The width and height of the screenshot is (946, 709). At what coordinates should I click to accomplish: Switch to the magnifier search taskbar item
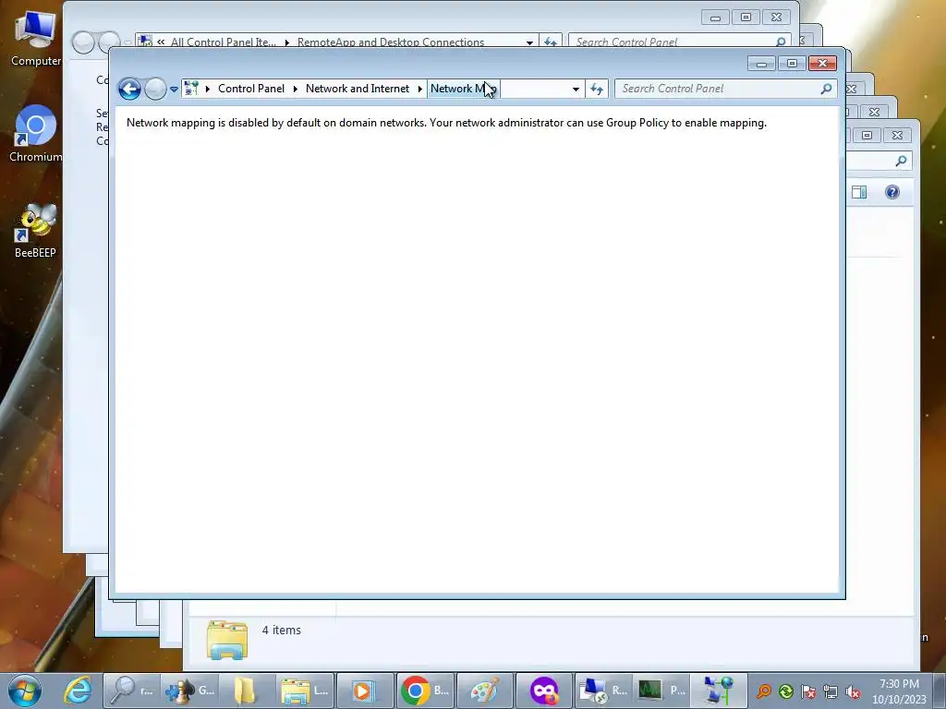point(132,691)
